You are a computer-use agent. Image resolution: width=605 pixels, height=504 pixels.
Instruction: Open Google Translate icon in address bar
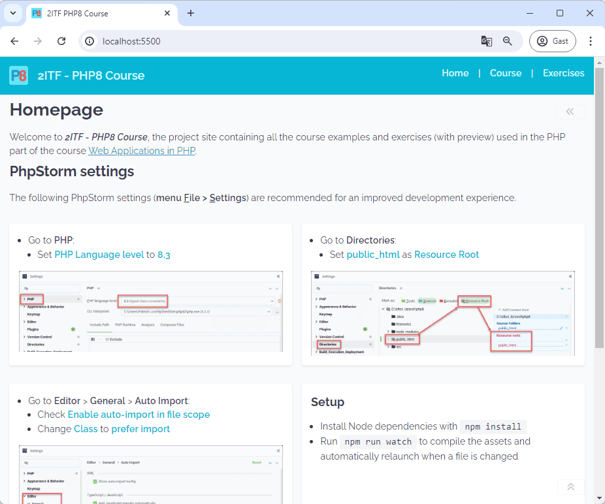[487, 41]
